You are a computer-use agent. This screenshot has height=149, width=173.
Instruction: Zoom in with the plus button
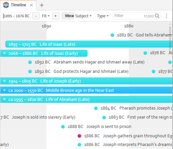(x=56, y=16)
